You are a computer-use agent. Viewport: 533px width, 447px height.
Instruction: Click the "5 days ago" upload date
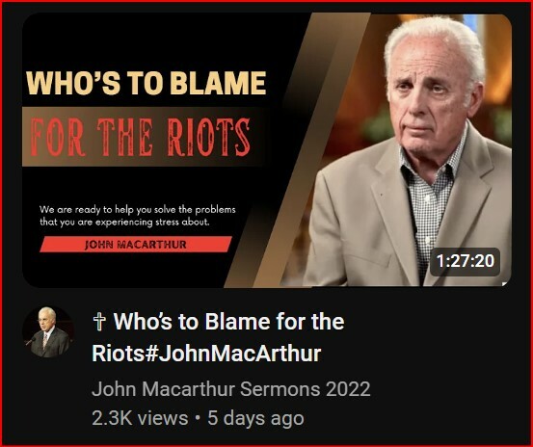[255, 418]
